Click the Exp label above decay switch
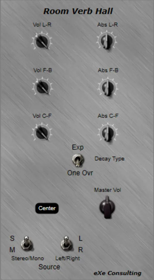This screenshot has height=280, width=154. point(78,148)
